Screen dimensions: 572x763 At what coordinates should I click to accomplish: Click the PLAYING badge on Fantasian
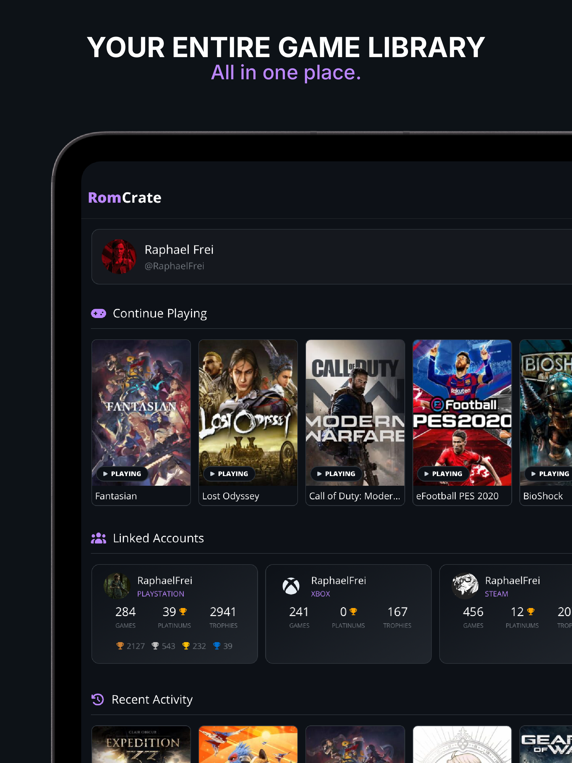tap(122, 474)
